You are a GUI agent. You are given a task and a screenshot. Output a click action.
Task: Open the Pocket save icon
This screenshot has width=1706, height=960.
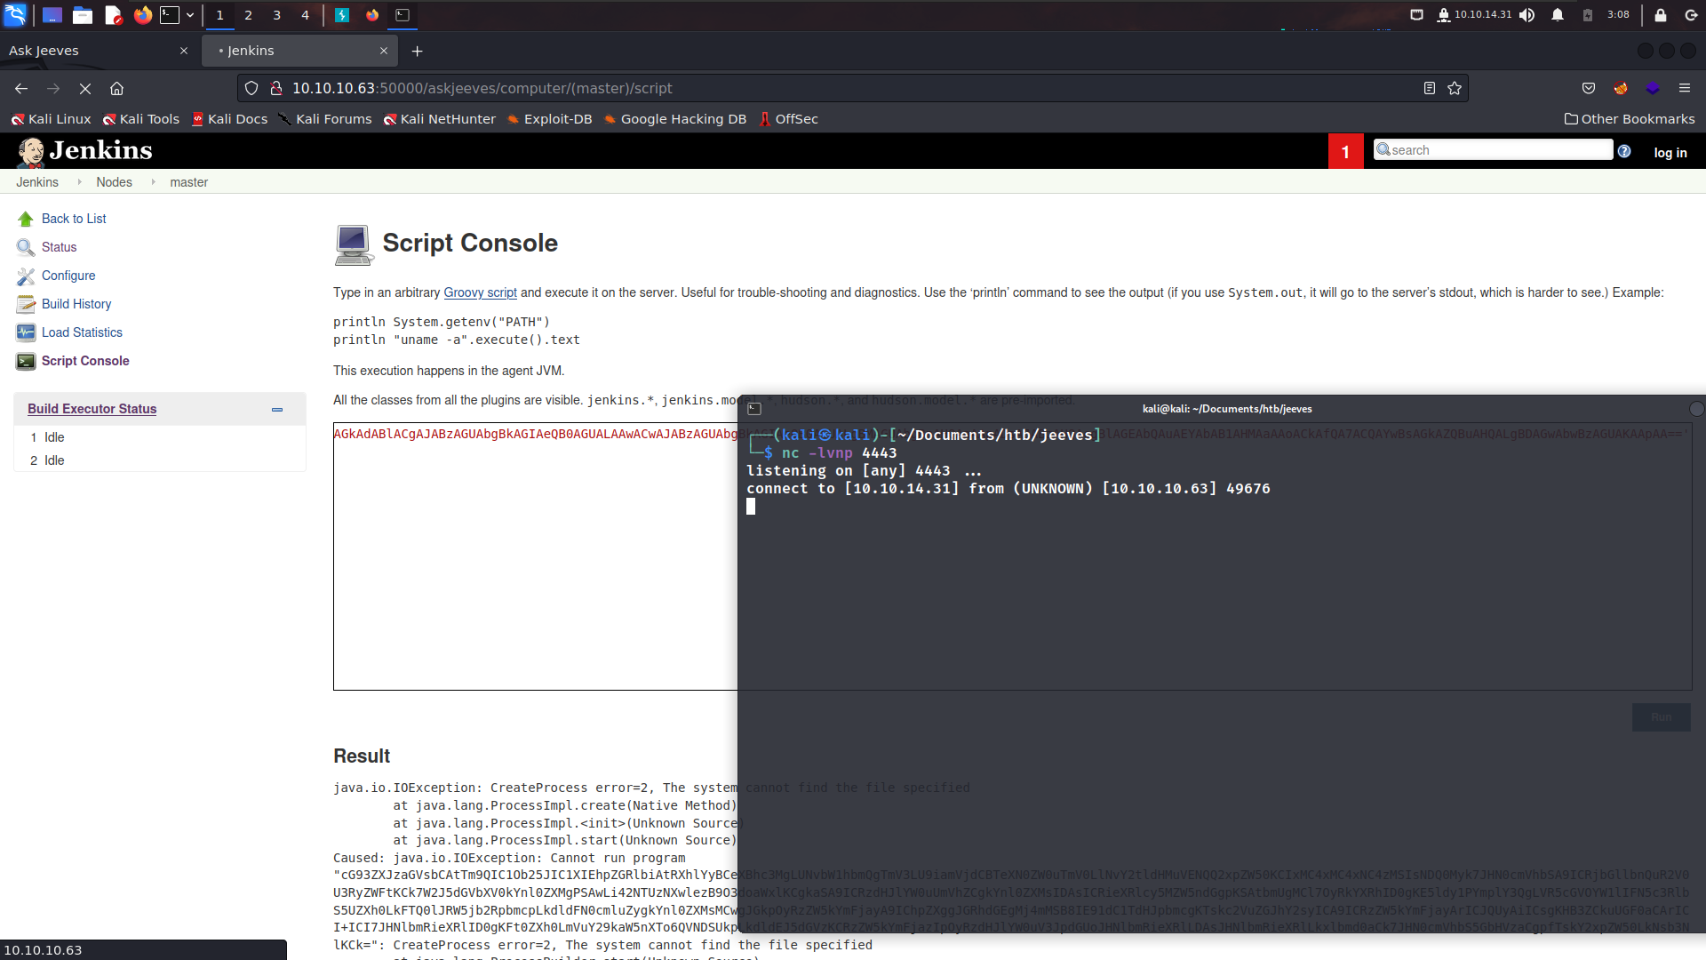(1589, 88)
